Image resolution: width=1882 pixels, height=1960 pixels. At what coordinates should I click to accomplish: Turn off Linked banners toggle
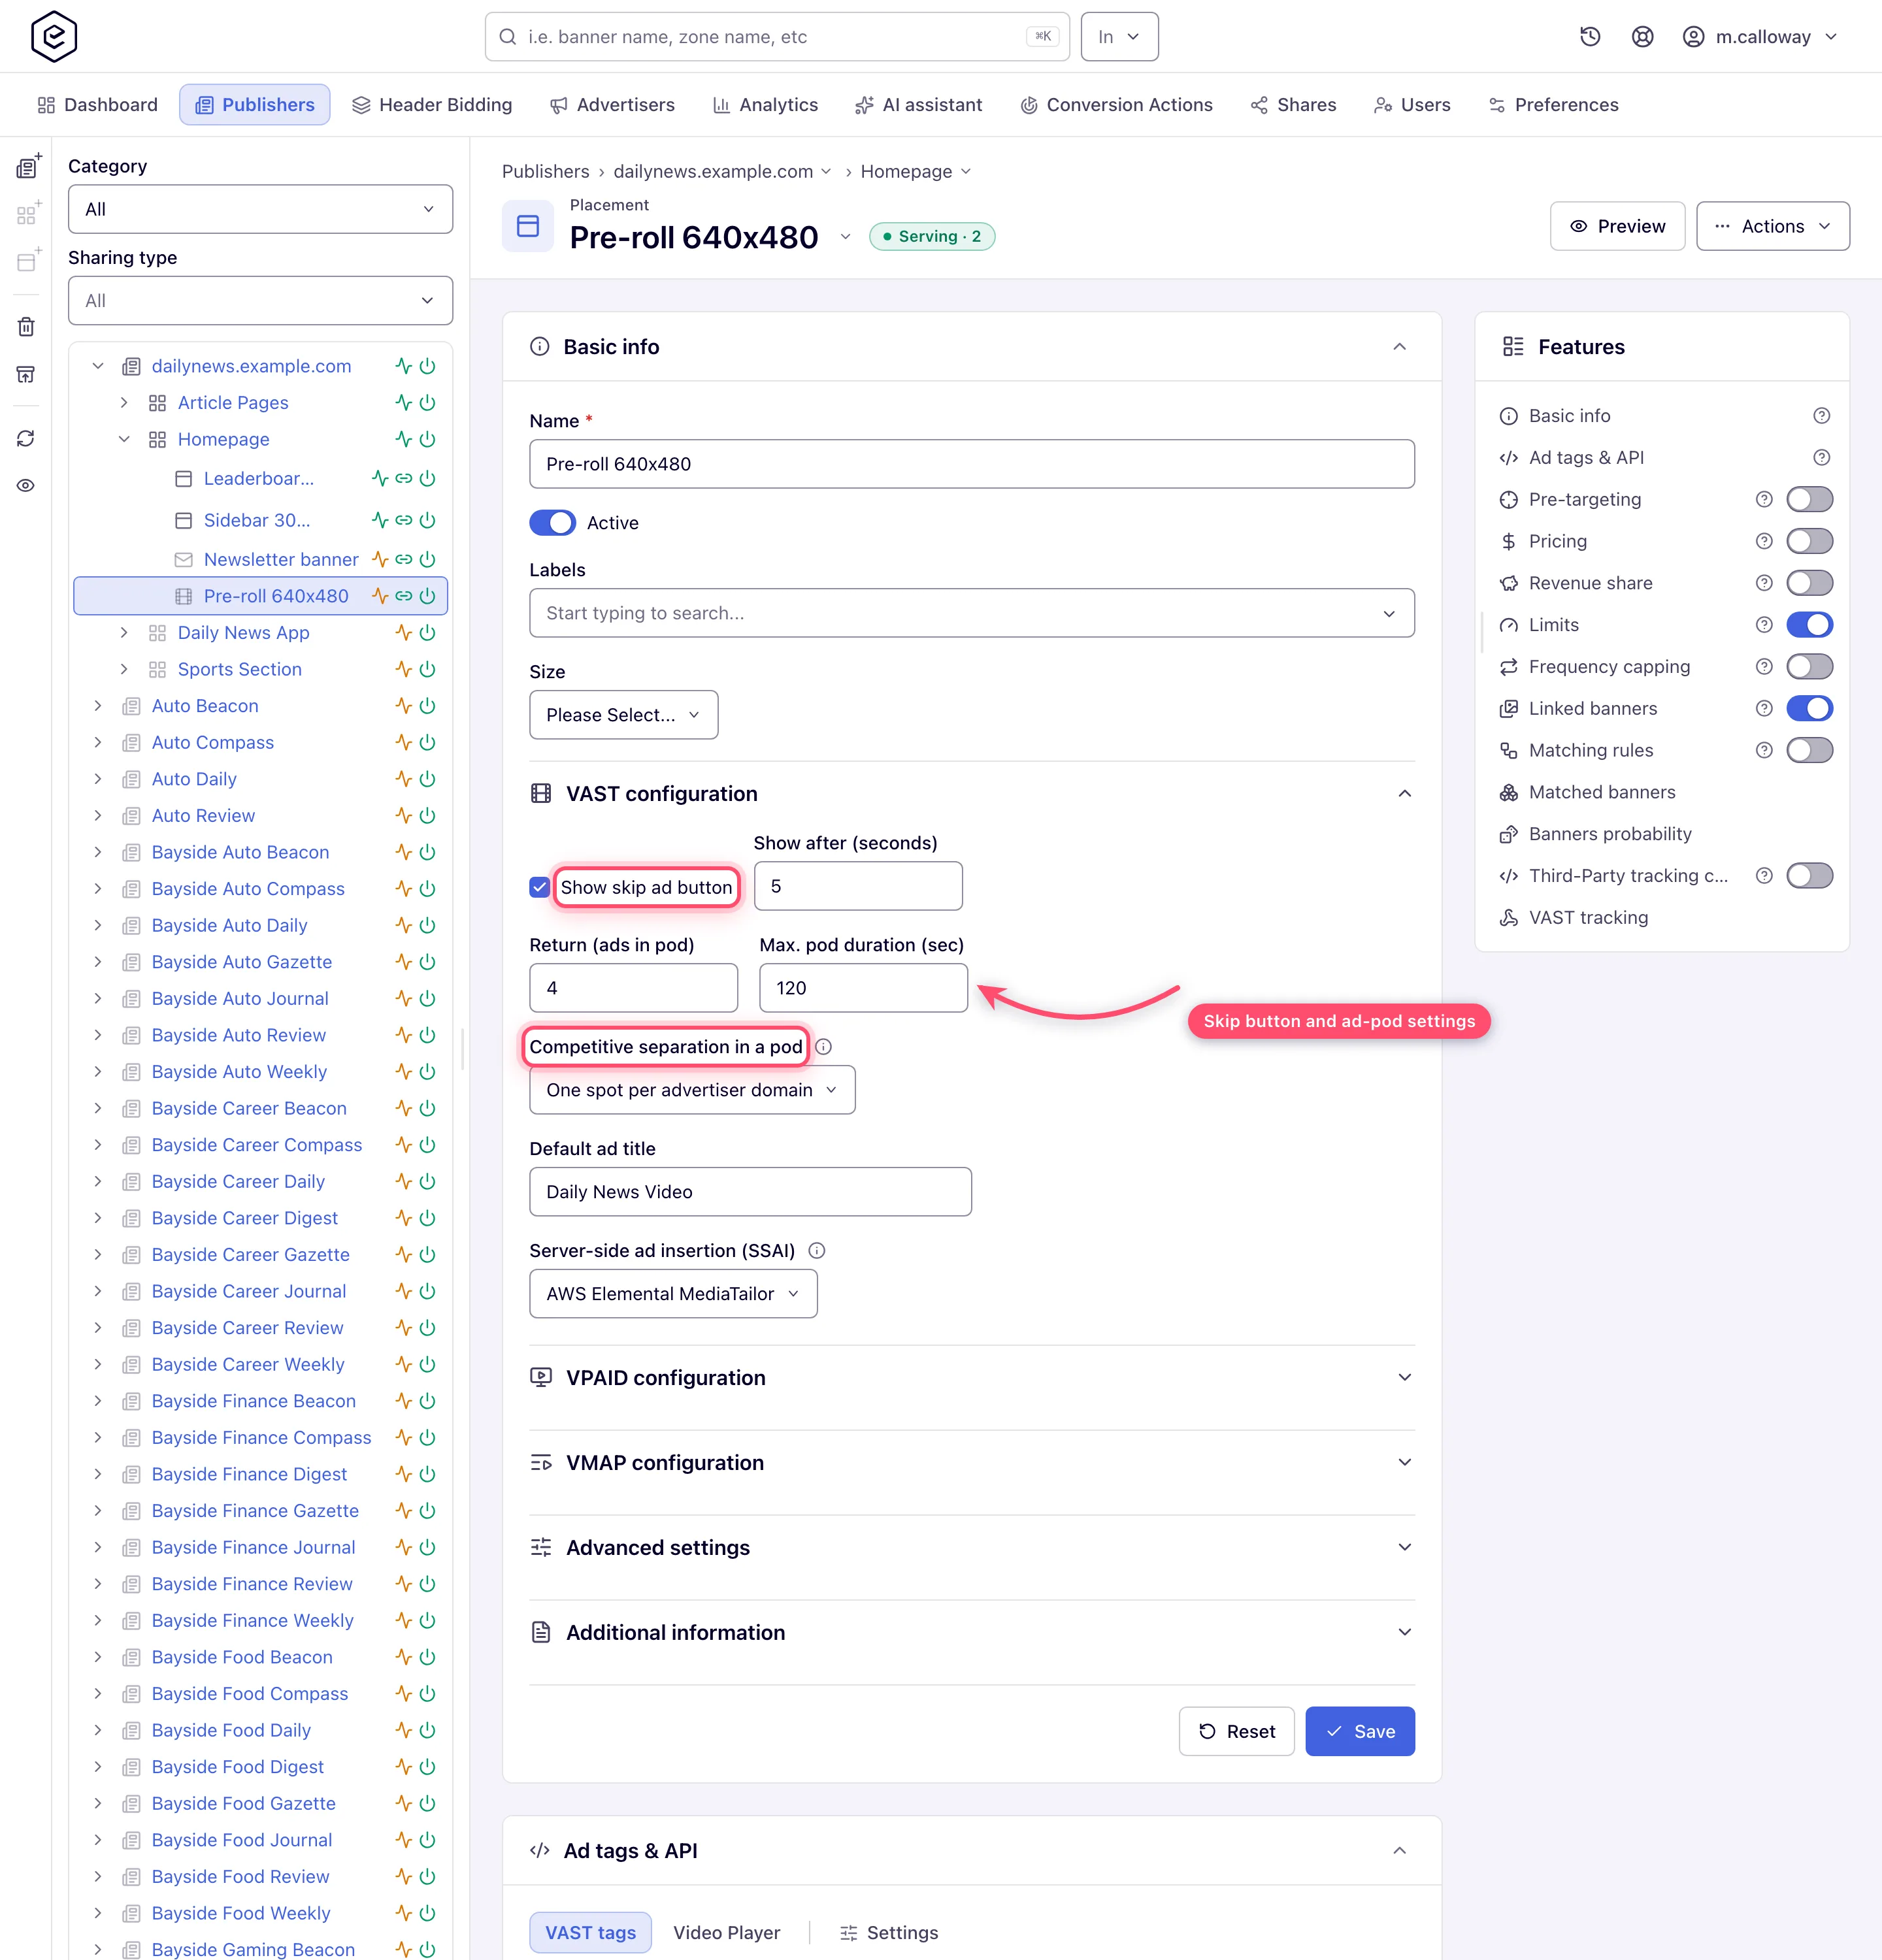1809,709
